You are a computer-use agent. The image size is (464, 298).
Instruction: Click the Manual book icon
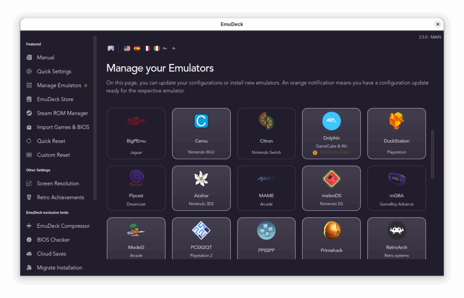[29, 58]
